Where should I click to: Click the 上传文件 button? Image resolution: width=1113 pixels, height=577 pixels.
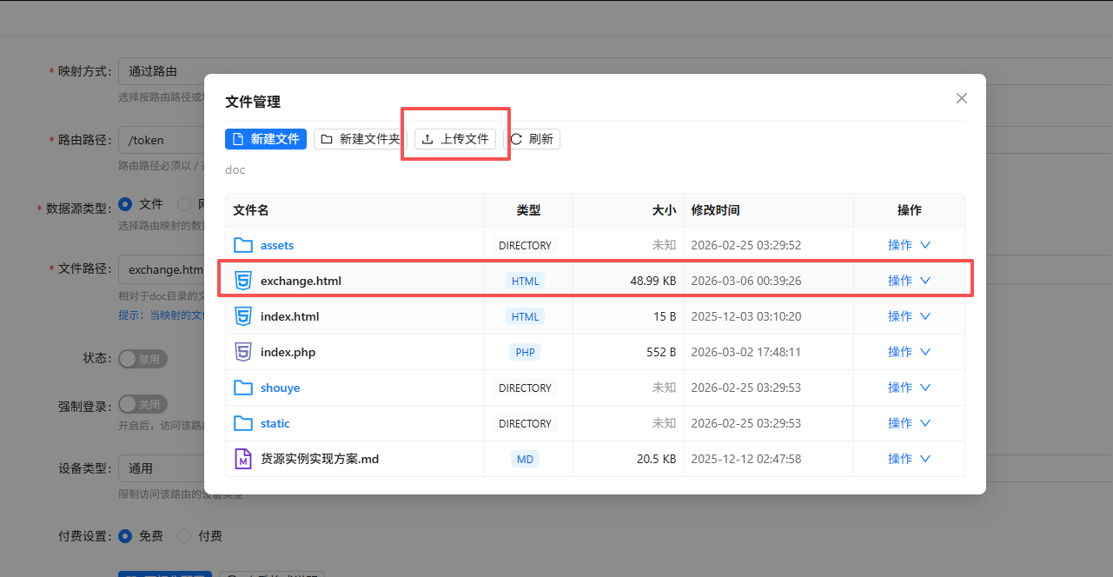tap(455, 139)
